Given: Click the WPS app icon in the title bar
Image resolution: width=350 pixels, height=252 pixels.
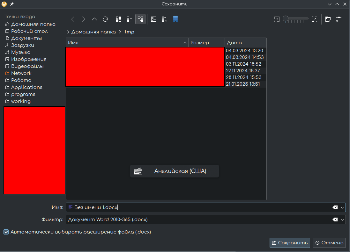Looking at the screenshot, I should point(4,4).
